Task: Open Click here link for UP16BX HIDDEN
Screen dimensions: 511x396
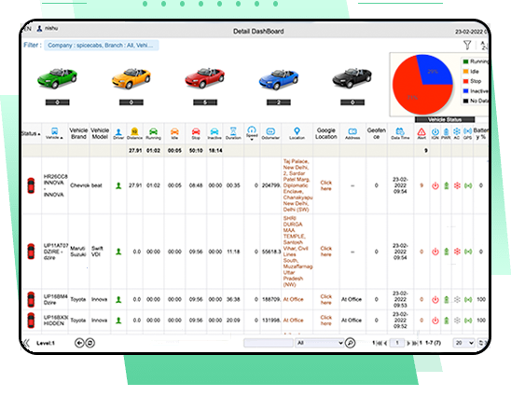Action: tap(325, 321)
